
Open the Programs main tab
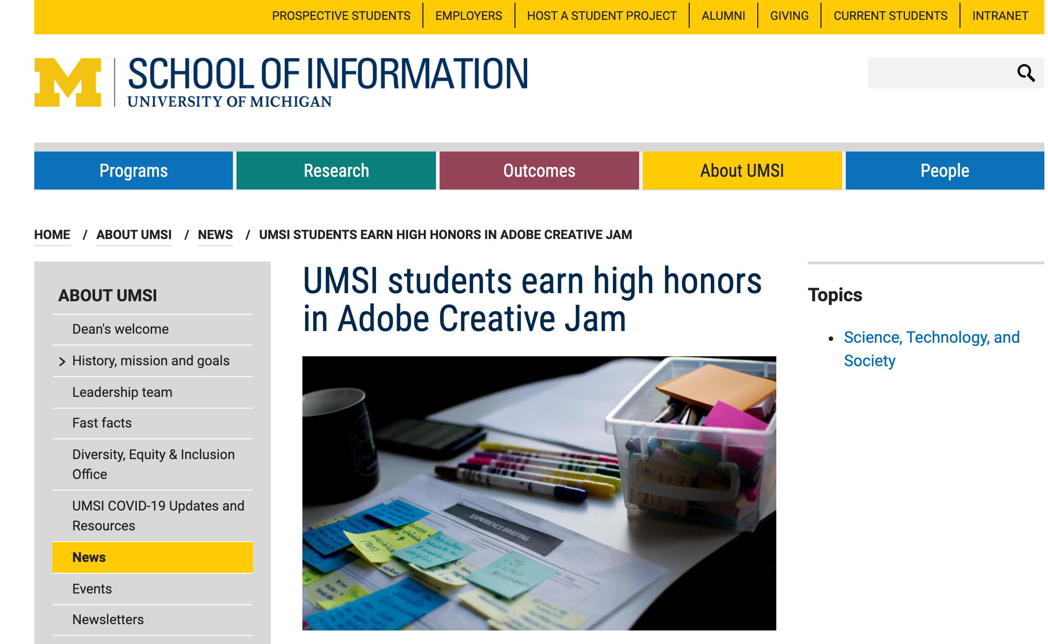pos(134,170)
